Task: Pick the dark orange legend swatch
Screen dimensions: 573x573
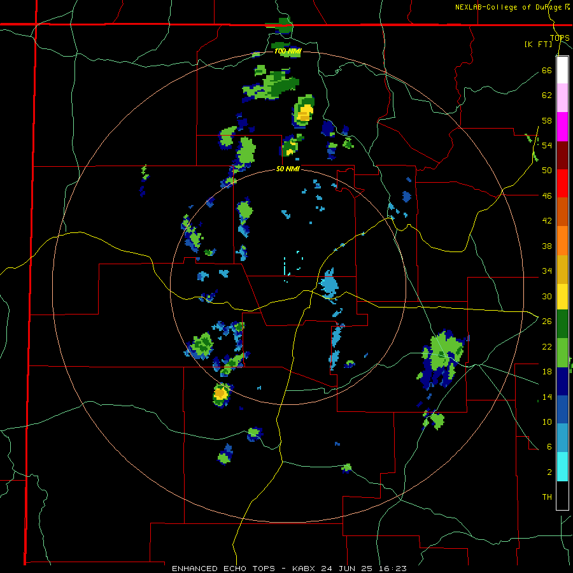Action: [x=562, y=212]
